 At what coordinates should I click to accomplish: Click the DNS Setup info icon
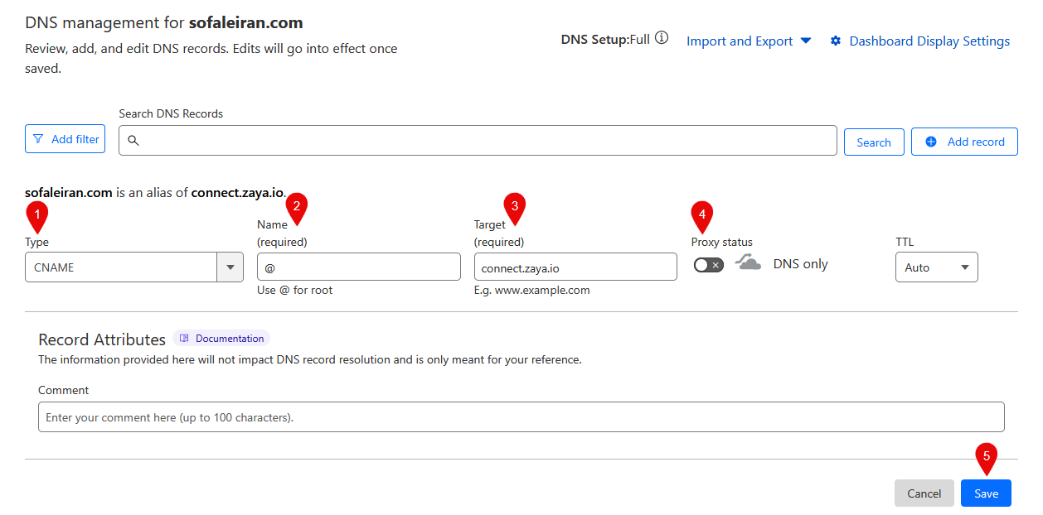(661, 38)
